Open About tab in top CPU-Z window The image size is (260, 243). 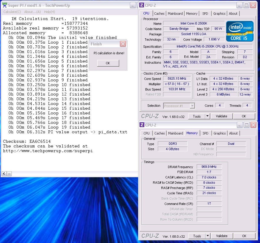233,14
